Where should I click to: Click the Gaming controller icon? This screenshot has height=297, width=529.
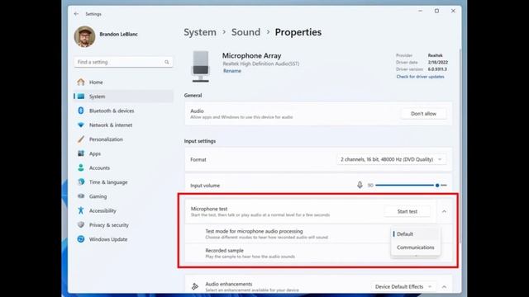click(x=81, y=196)
